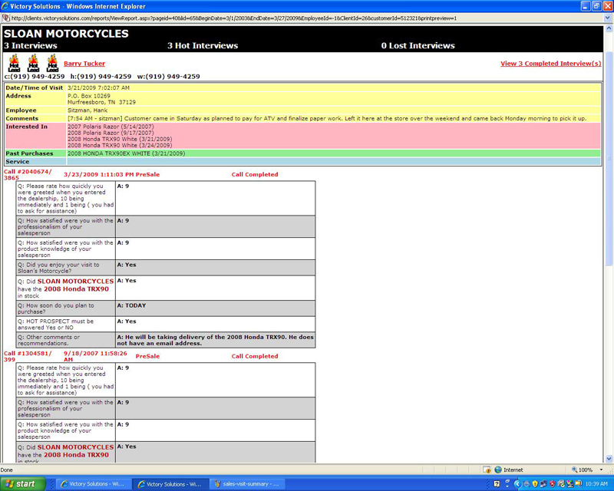Viewport: 614px width, 491px height.
Task: Click the Hot Lead icon beside Barry Tucker
Action: point(52,64)
